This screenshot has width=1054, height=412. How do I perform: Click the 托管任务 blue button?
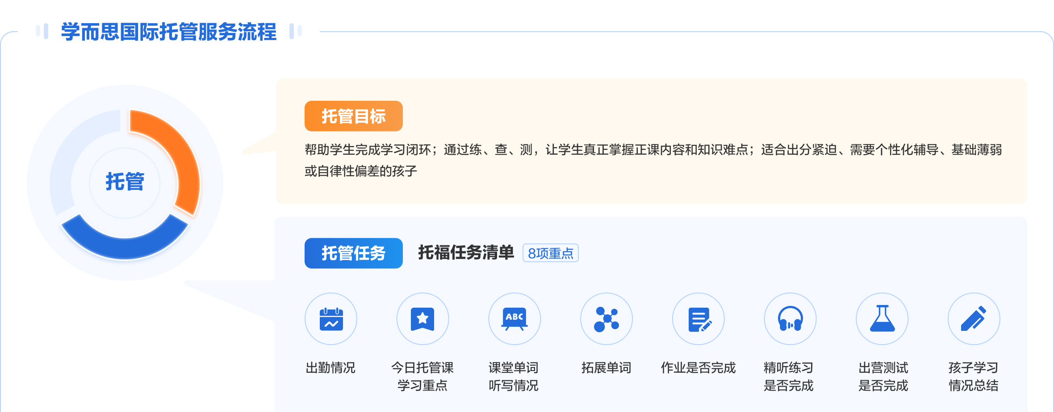(354, 253)
